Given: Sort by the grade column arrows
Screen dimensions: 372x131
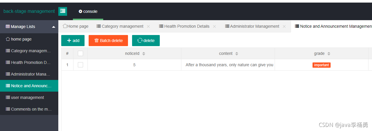Looking at the screenshot, I should click(x=329, y=54).
